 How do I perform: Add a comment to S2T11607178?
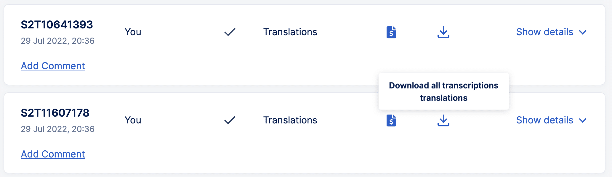[52, 154]
